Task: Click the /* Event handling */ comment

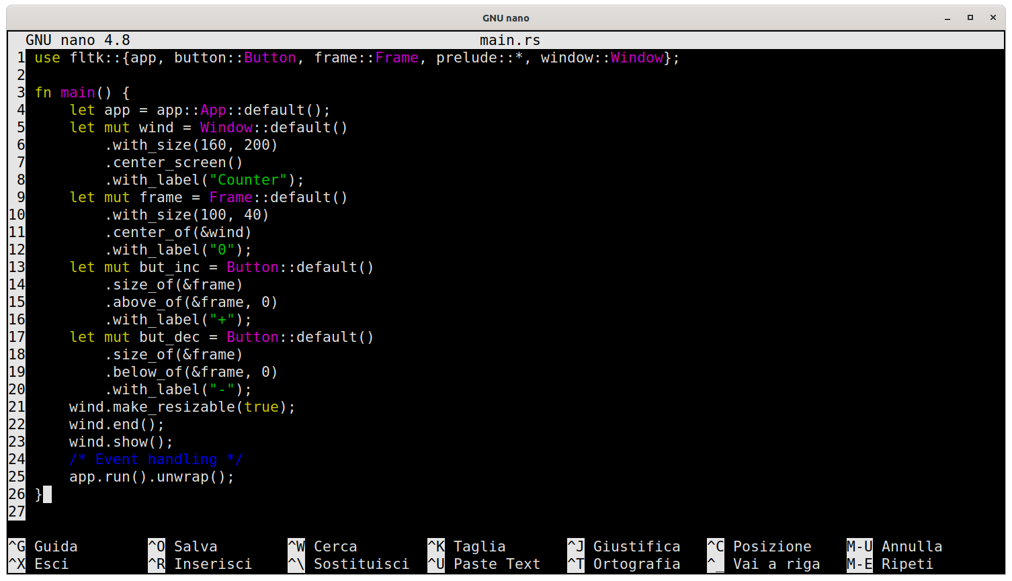Action: 157,459
